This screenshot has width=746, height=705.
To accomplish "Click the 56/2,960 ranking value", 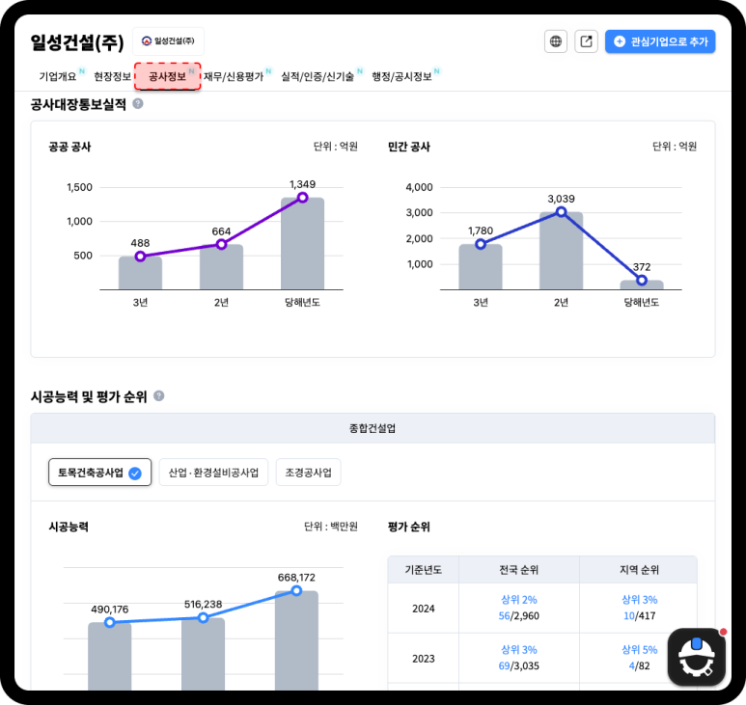I will [x=518, y=615].
